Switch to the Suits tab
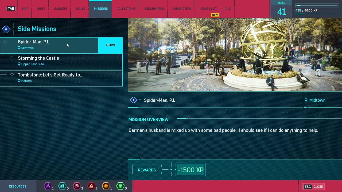342x192 pixels. [x=41, y=9]
